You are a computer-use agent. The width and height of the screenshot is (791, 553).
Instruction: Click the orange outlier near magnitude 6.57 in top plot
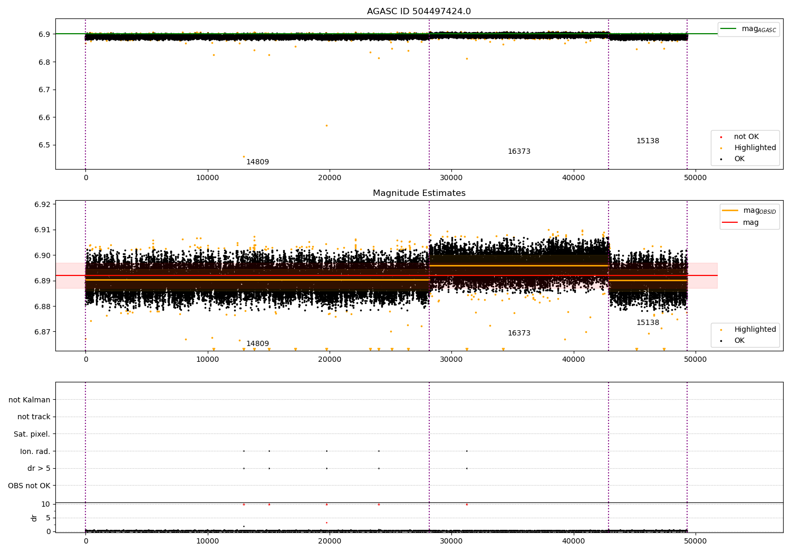point(326,125)
